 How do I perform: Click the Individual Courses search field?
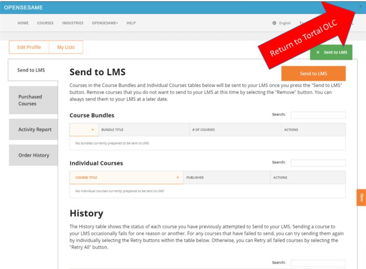tap(318, 163)
